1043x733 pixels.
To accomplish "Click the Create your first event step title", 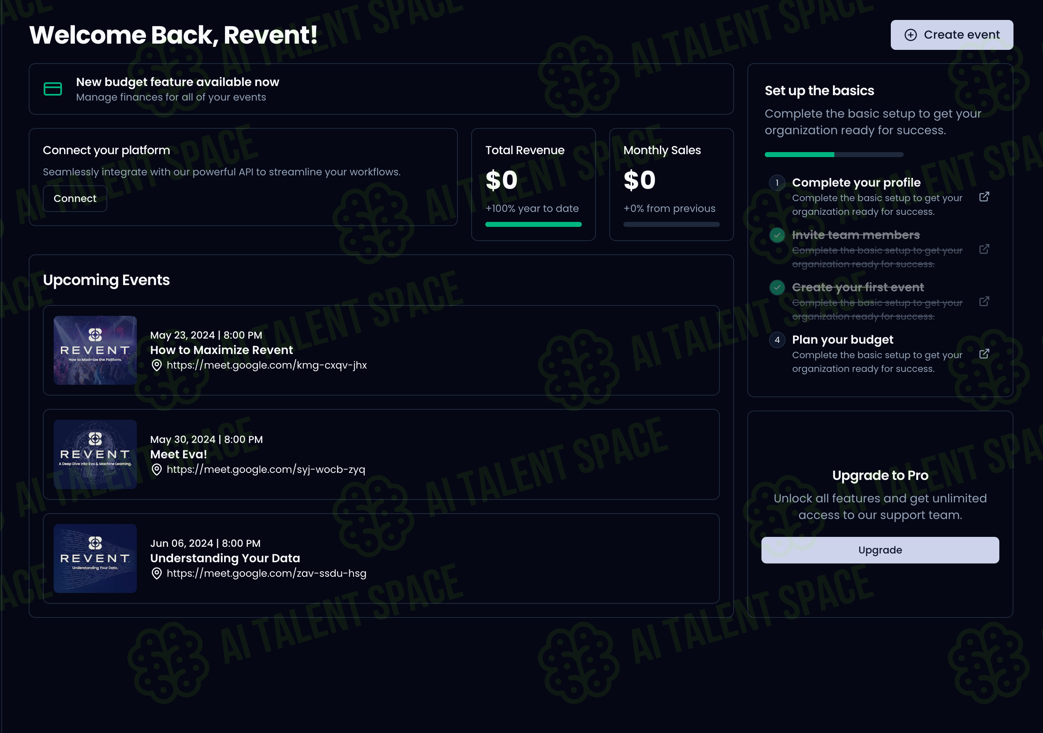I will tap(858, 287).
